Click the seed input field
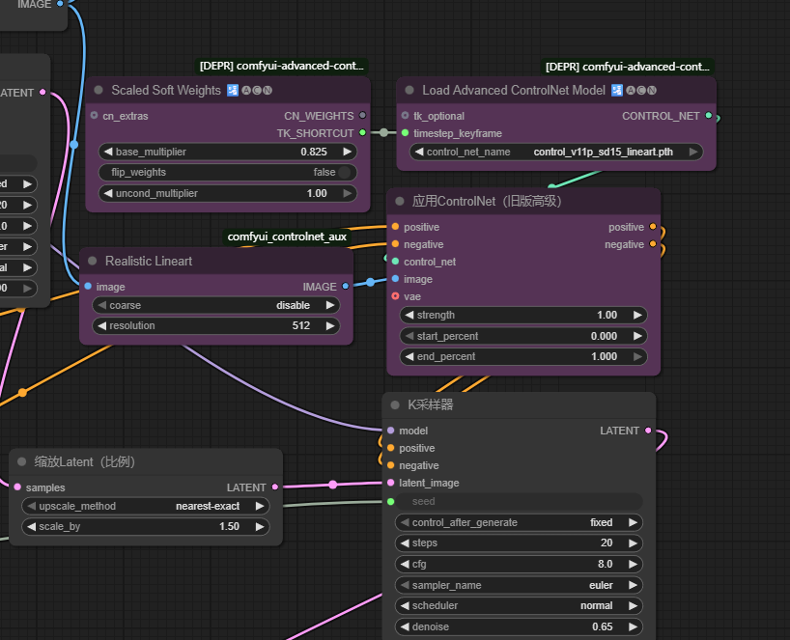The width and height of the screenshot is (790, 640). (519, 501)
